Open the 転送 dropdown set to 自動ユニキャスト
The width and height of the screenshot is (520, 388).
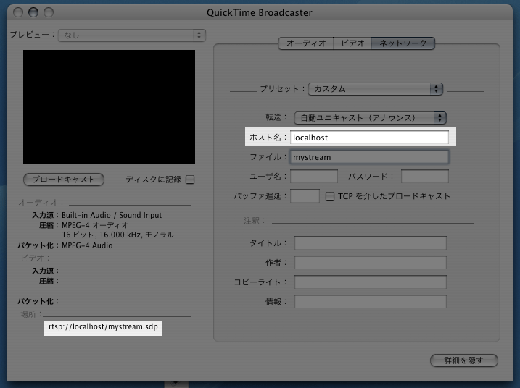pos(371,117)
